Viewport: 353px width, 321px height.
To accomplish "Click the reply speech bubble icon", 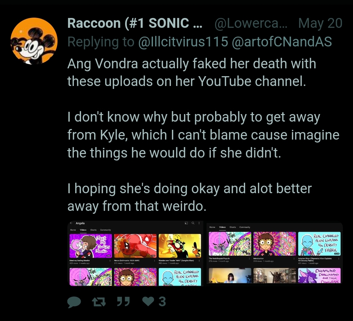I will [74, 302].
